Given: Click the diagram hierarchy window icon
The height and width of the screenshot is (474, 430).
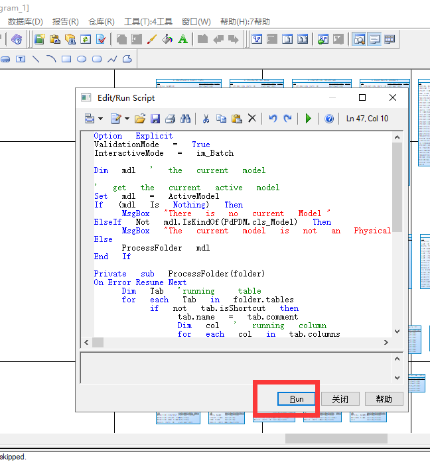Looking at the screenshot, I should click(x=257, y=39).
